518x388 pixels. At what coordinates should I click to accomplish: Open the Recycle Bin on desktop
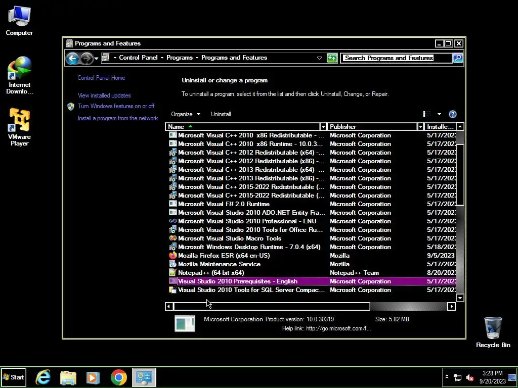coord(493,332)
